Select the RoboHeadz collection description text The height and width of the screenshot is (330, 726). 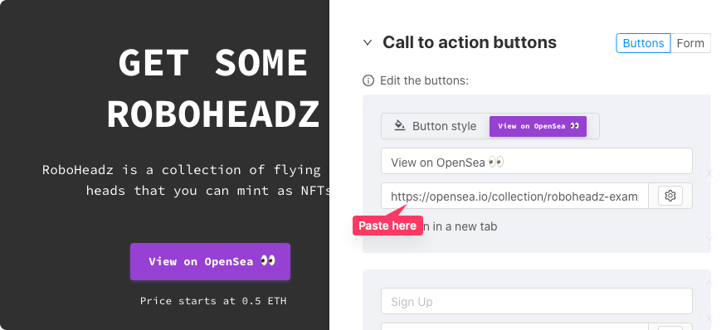[x=186, y=180]
